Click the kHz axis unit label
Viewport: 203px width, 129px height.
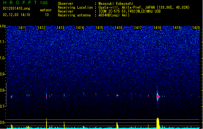[x=3, y=26]
